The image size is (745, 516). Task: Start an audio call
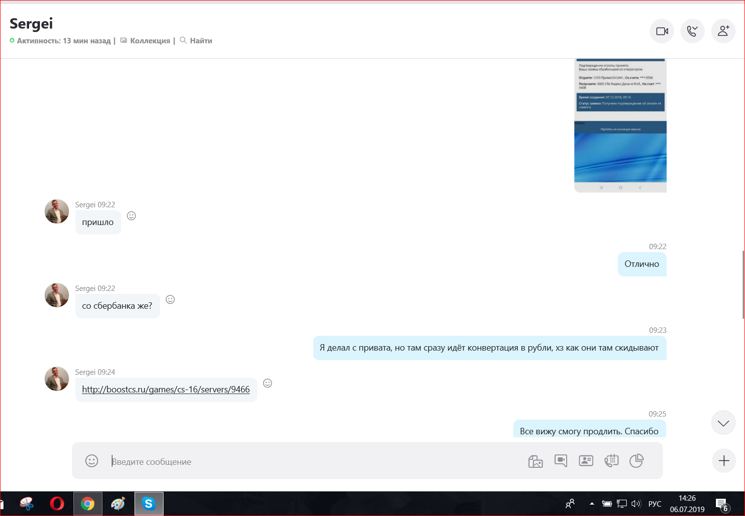(x=692, y=31)
